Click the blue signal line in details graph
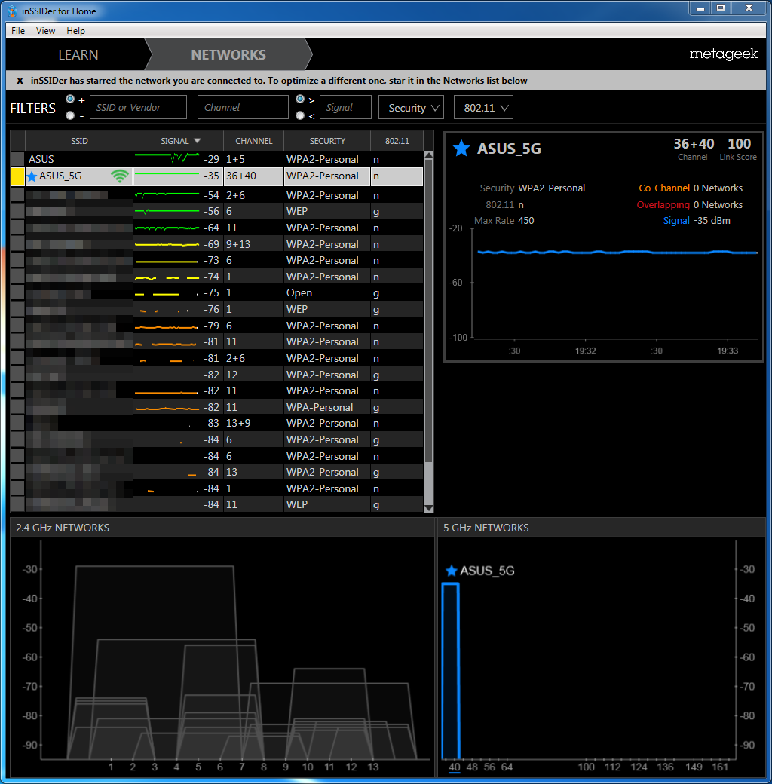 (617, 252)
